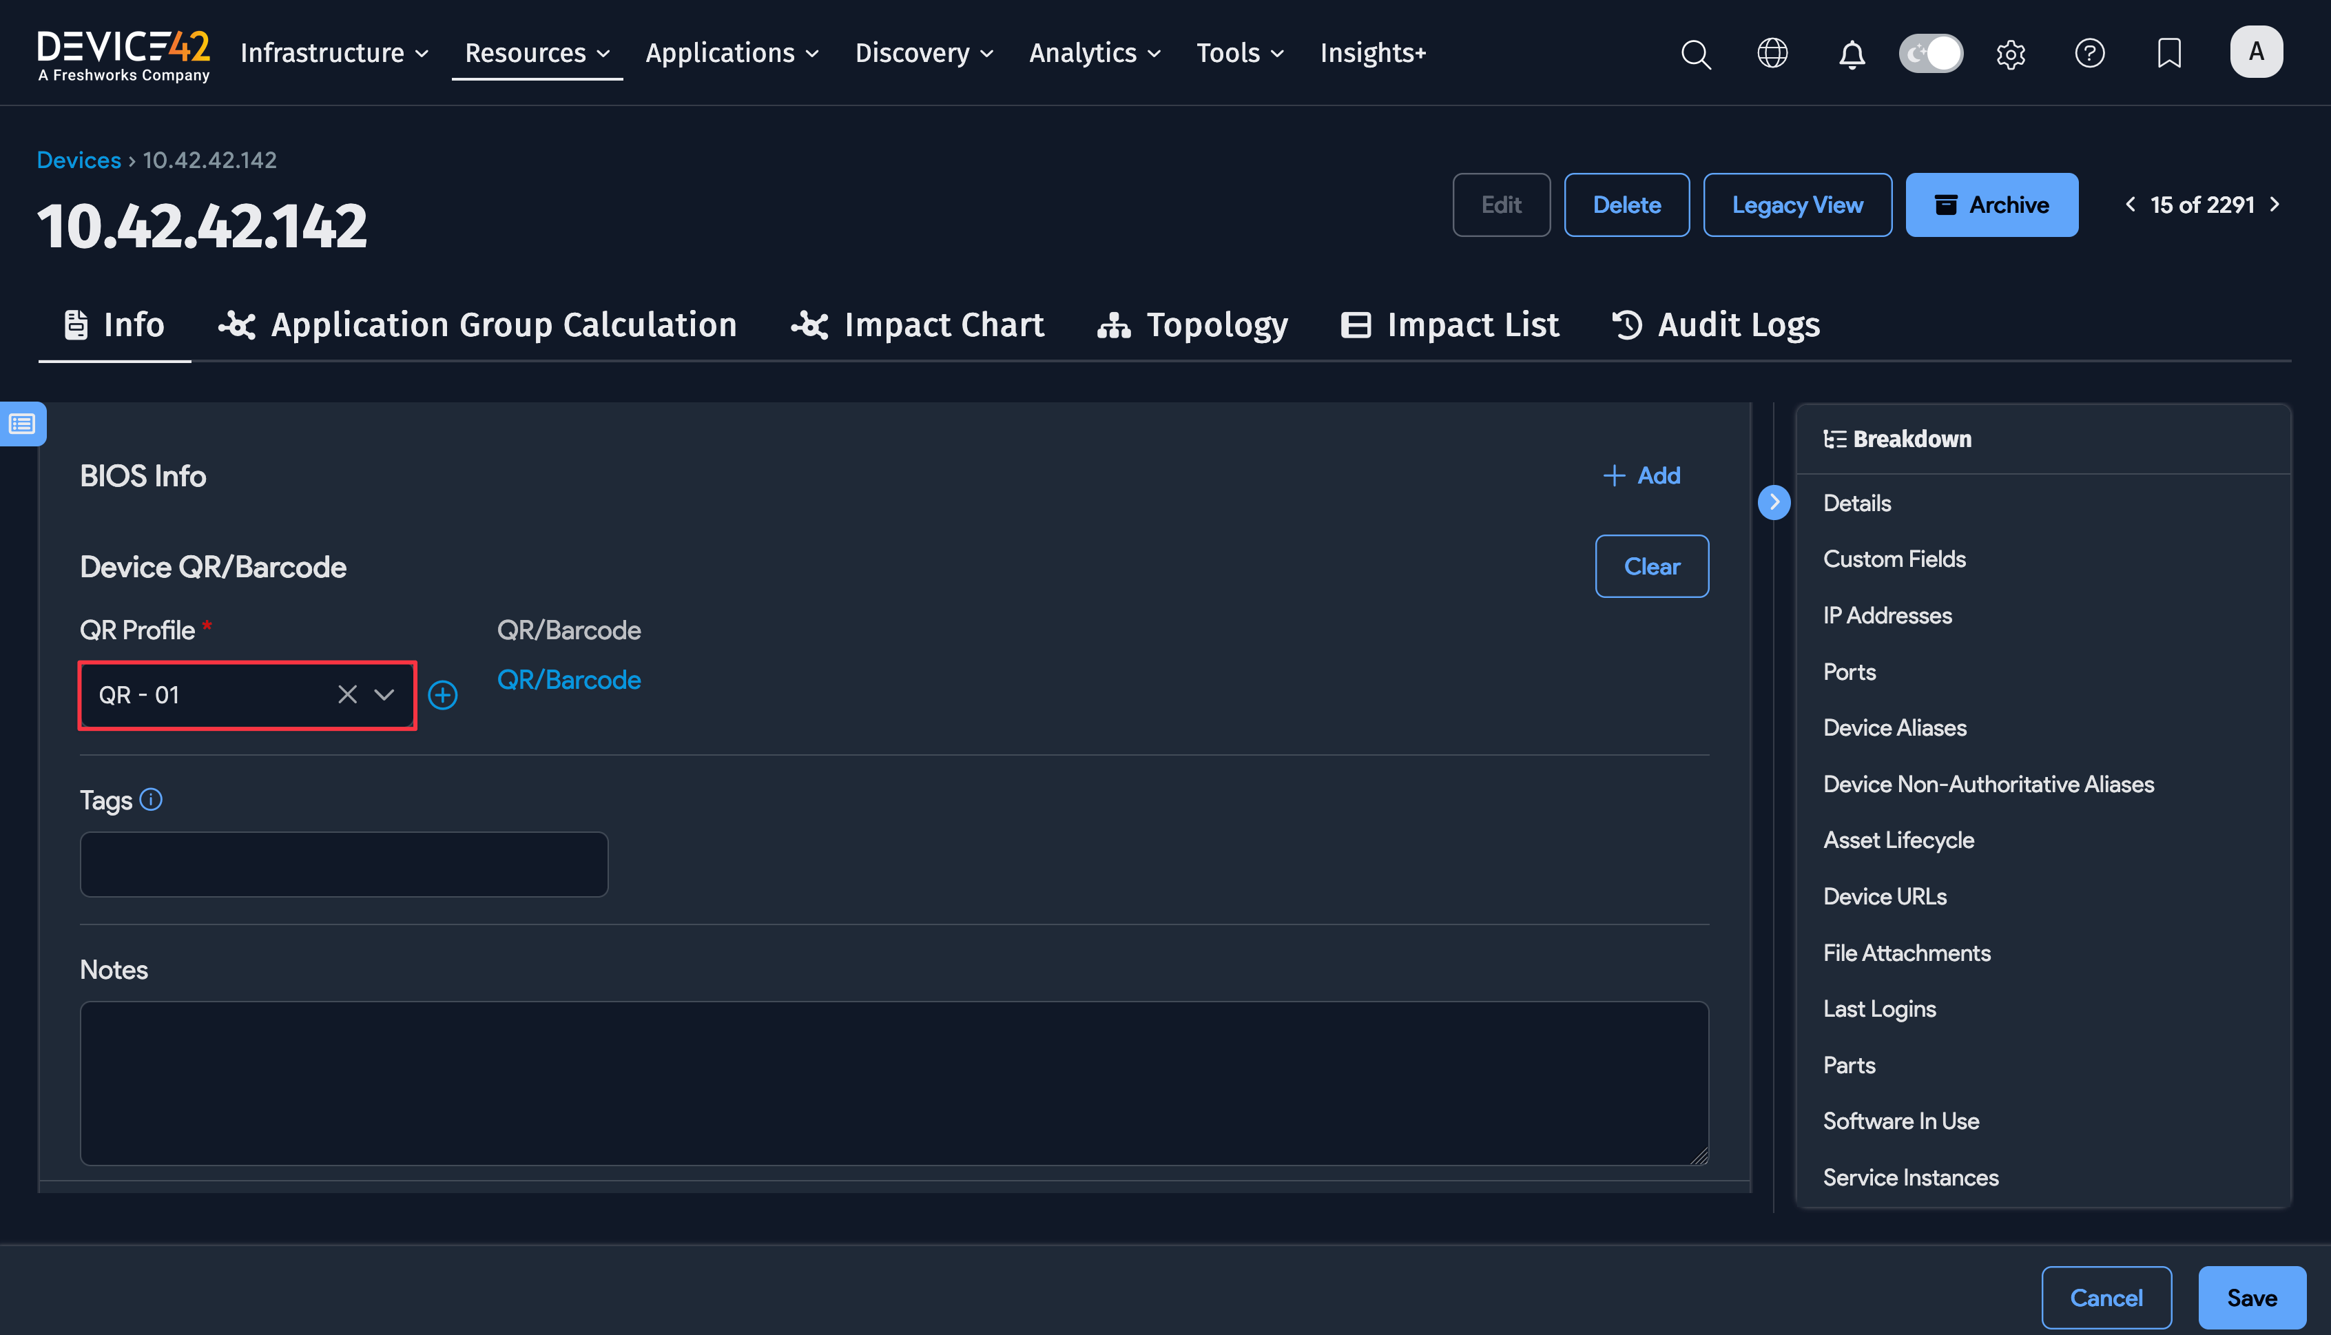Toggle the left side panel list icon

(x=22, y=424)
